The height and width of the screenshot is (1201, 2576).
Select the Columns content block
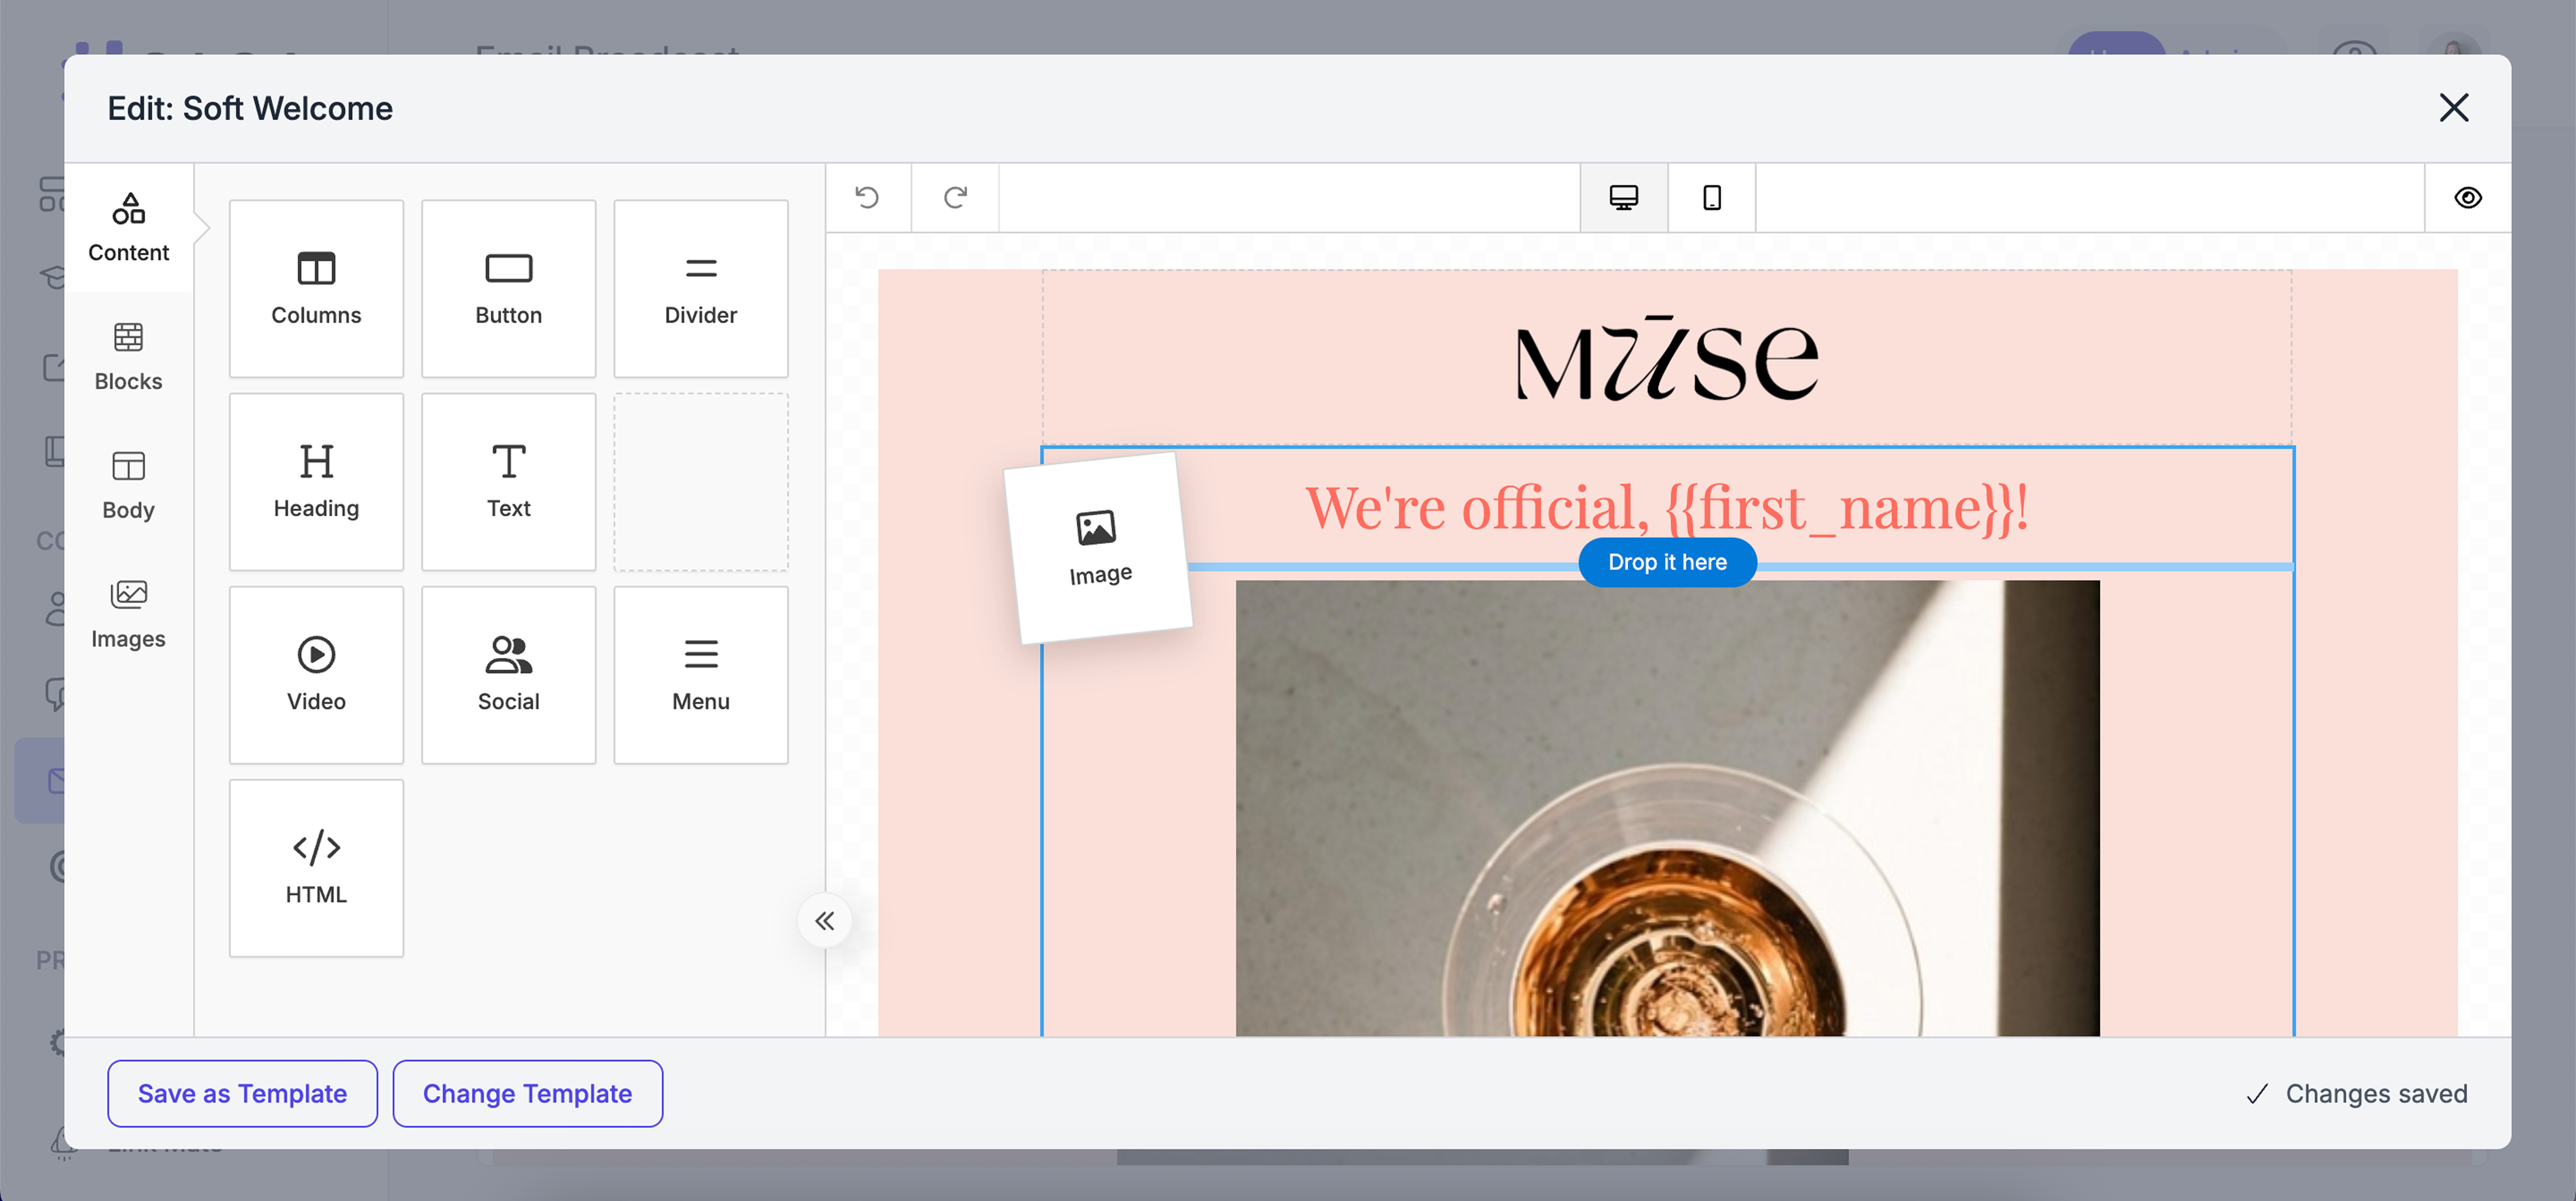(x=316, y=289)
